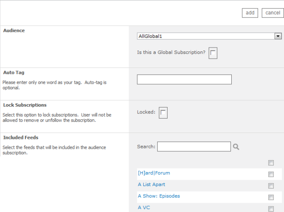Toggle the select-all feeds checkbox
Screen dimensions: 284x212
(x=271, y=163)
